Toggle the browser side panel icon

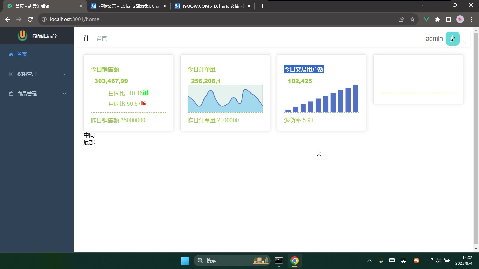tap(448, 19)
